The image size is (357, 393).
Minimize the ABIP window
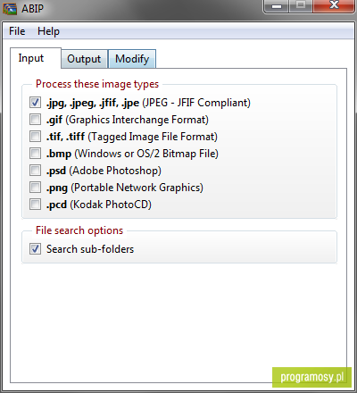coord(277,6)
